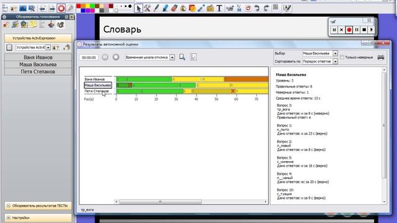This screenshot has height=223, width=397.
Task: Open the Notes Browser yellow sticky icon
Action: [33, 25]
